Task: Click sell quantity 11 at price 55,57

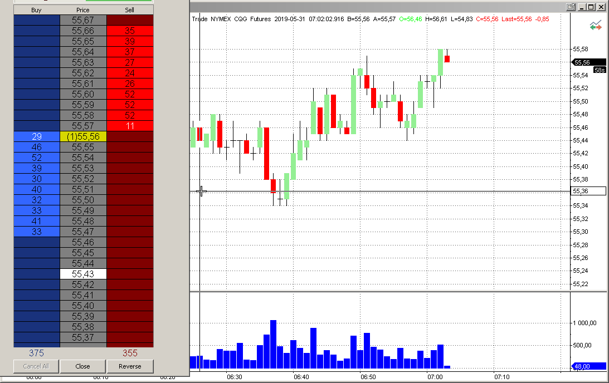Action: click(130, 126)
